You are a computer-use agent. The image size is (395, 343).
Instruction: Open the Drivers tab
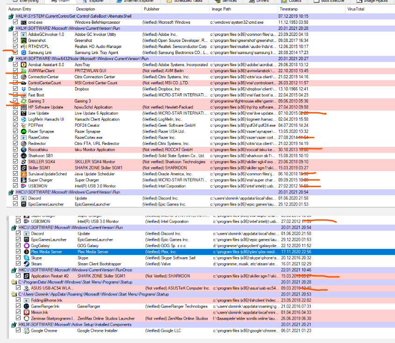(259, 1)
